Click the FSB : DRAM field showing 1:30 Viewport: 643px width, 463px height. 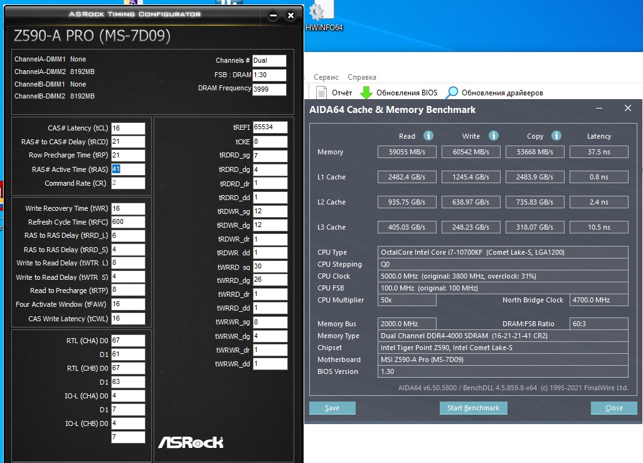(x=269, y=75)
